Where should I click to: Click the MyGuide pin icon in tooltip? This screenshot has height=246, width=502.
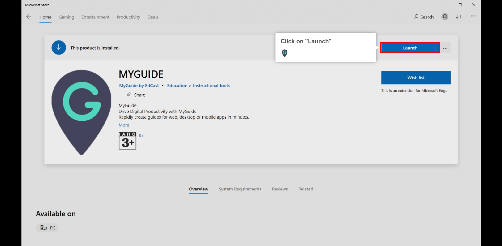[x=284, y=53]
